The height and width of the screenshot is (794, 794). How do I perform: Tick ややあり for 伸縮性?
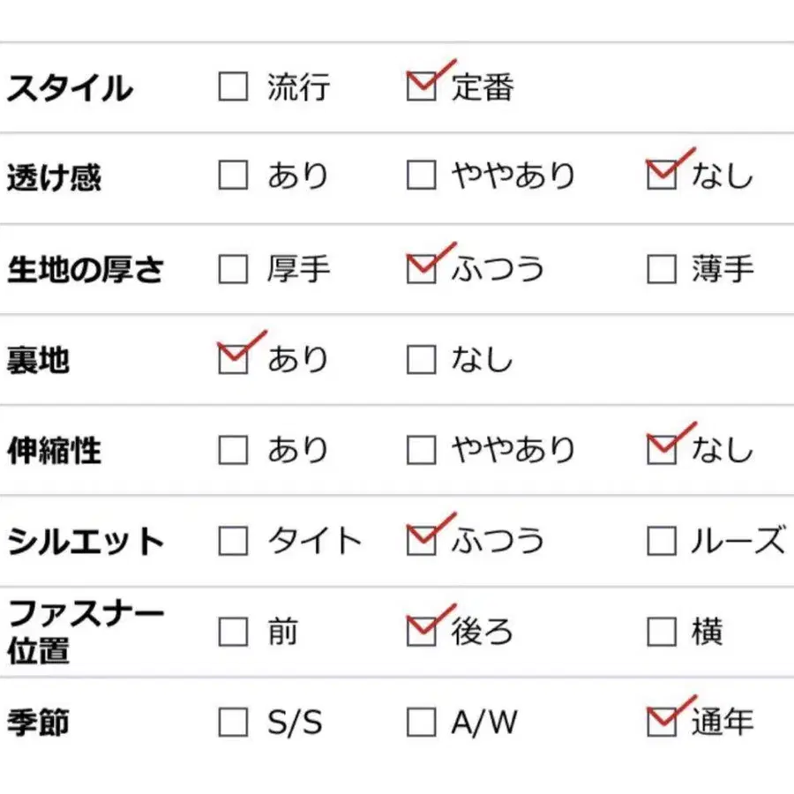(x=421, y=450)
